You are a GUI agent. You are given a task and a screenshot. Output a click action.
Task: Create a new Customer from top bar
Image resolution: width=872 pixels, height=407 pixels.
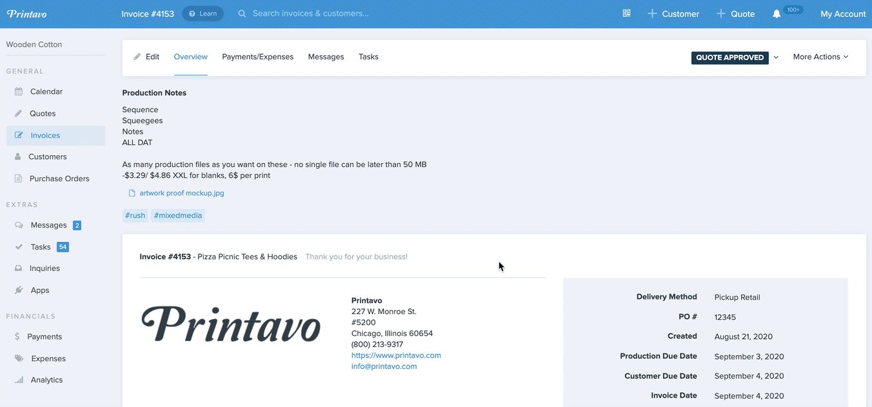point(673,14)
